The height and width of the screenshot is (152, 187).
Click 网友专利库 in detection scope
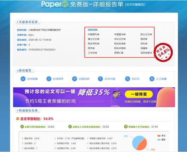(x=94, y=44)
